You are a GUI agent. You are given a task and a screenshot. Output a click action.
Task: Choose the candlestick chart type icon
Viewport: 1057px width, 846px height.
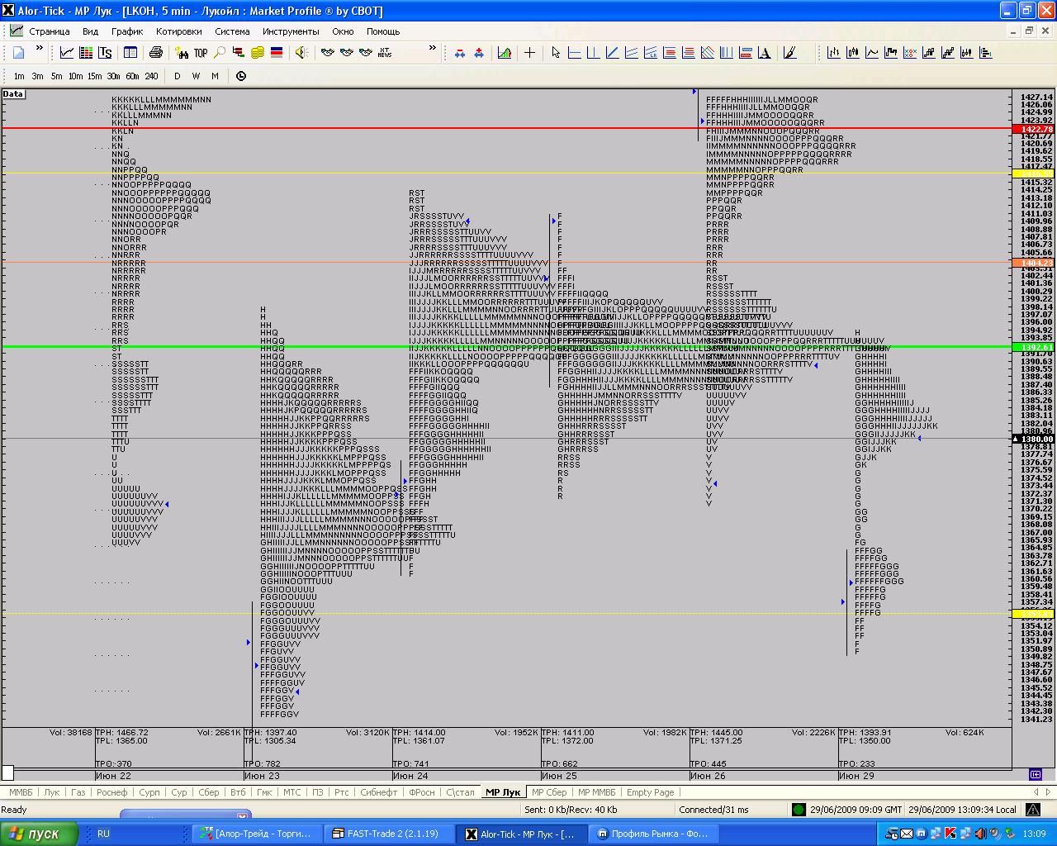(853, 53)
